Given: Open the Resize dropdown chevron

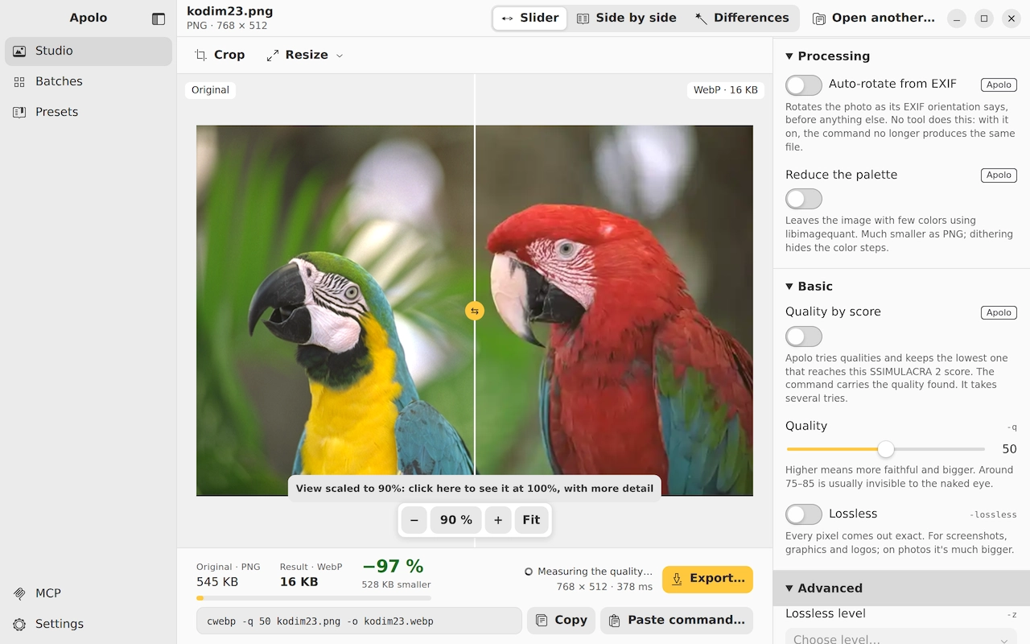Looking at the screenshot, I should click(x=340, y=56).
